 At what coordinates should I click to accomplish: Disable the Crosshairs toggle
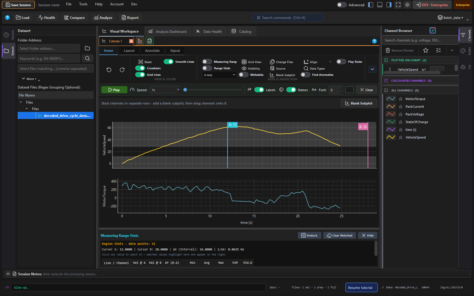(140, 68)
